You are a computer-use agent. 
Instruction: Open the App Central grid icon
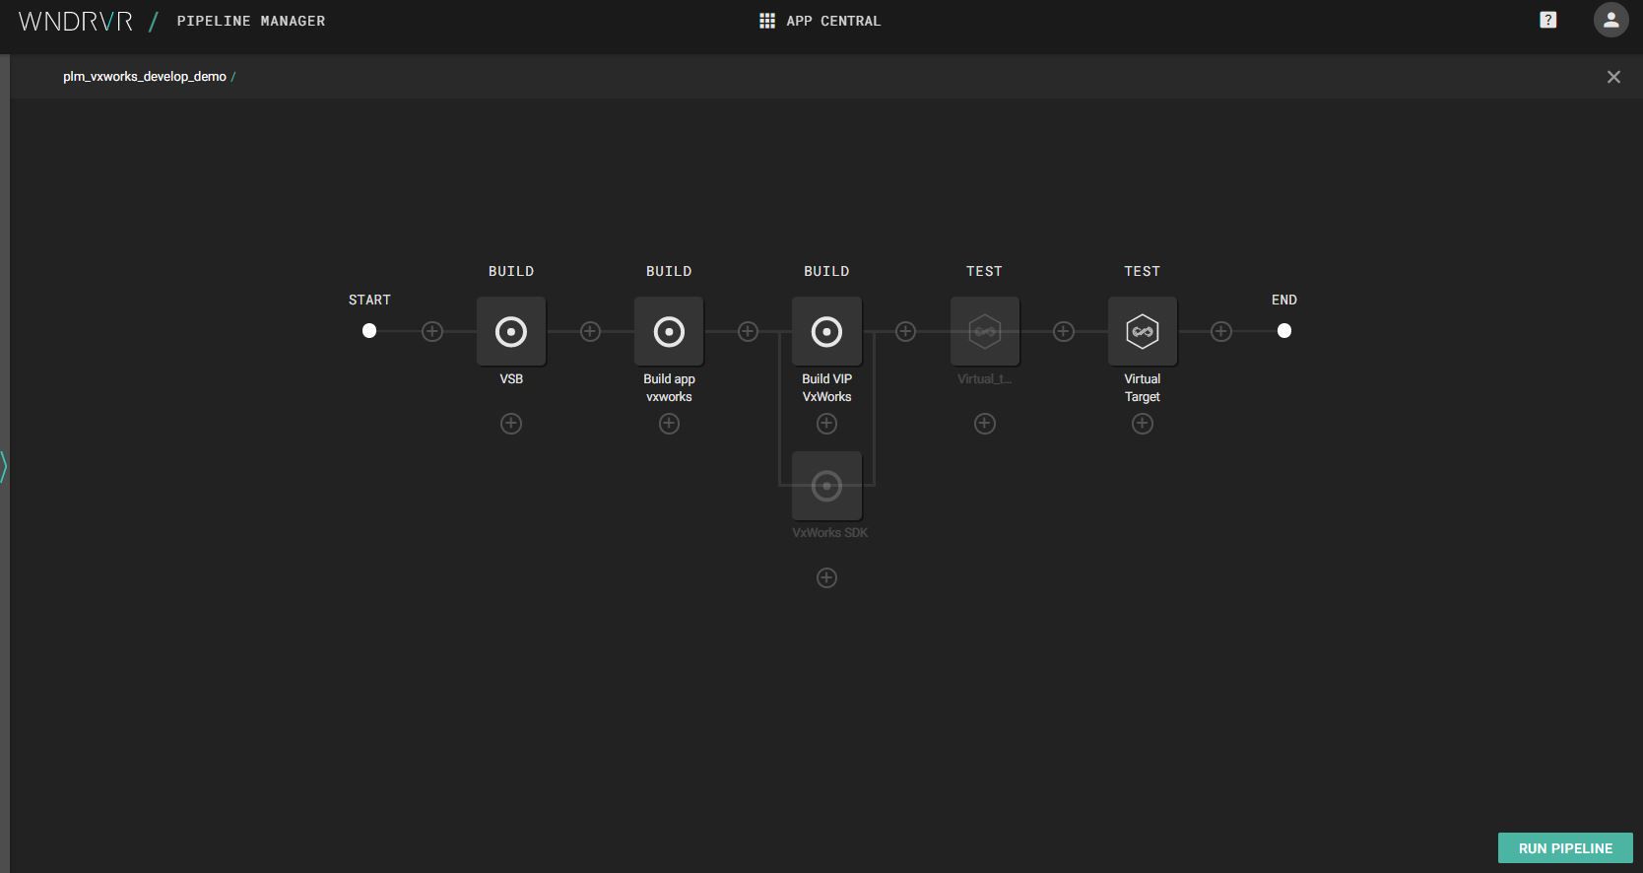(767, 21)
